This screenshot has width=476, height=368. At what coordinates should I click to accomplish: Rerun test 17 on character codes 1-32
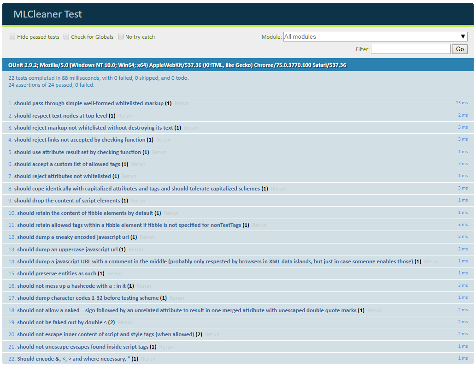(176, 298)
